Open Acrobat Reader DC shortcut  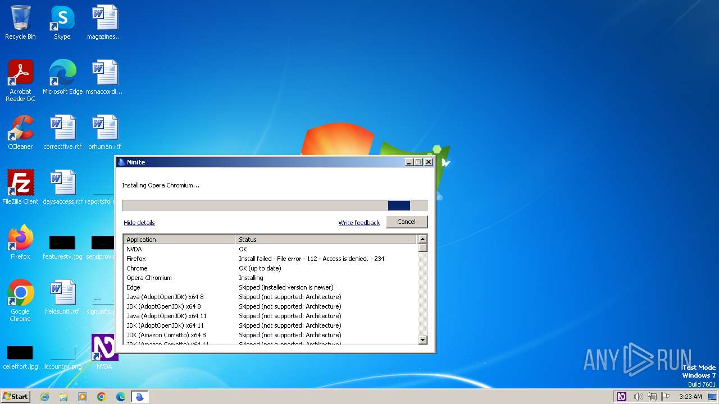[20, 80]
